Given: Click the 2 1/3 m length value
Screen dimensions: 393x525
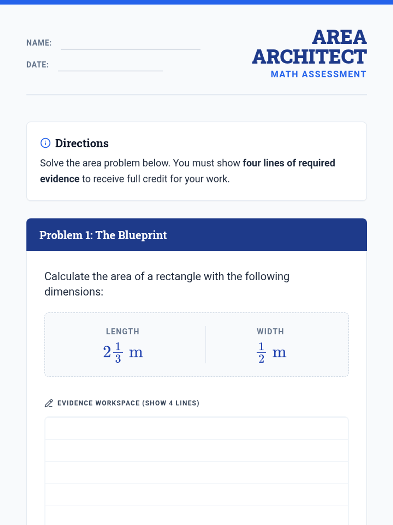Looking at the screenshot, I should click(123, 352).
